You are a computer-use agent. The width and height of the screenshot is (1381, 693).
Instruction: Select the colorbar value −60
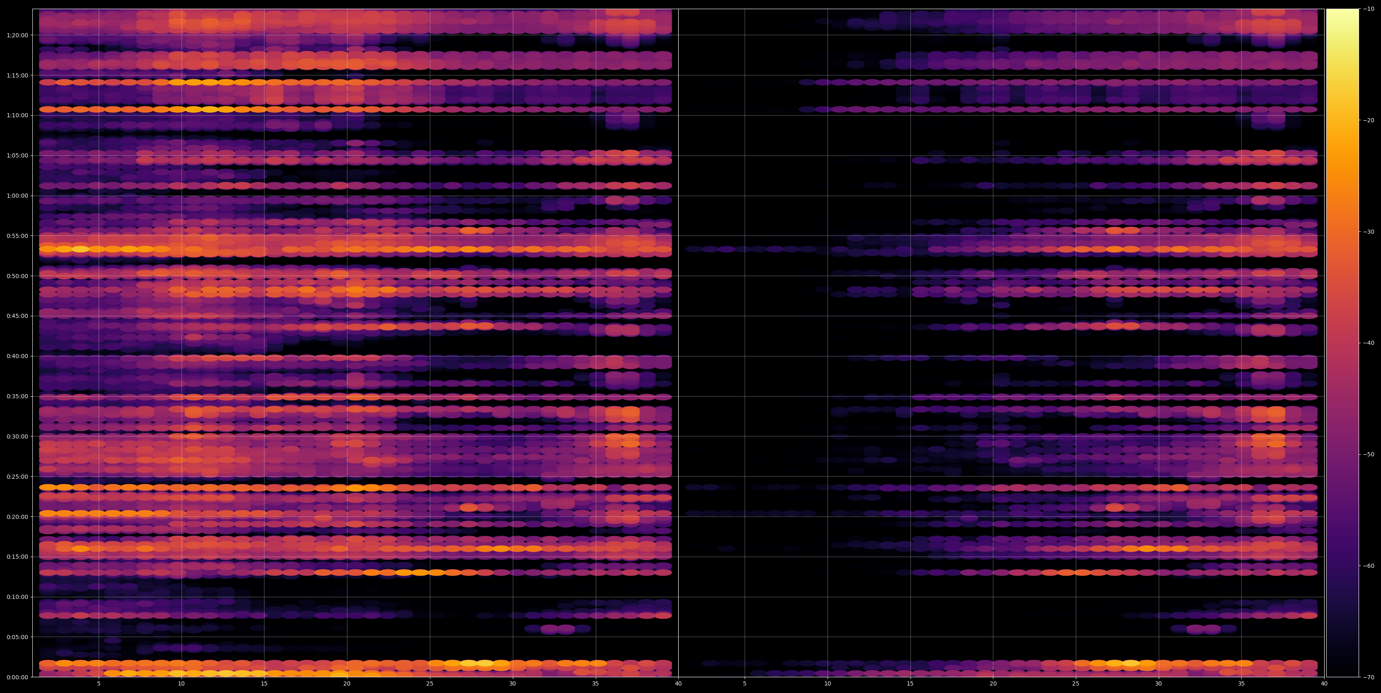click(1369, 566)
